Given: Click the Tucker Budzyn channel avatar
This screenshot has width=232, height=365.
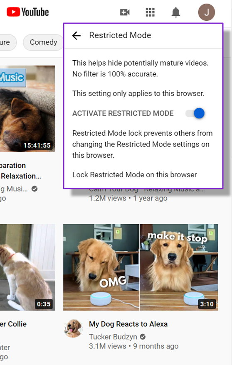Looking at the screenshot, I should click(x=73, y=328).
